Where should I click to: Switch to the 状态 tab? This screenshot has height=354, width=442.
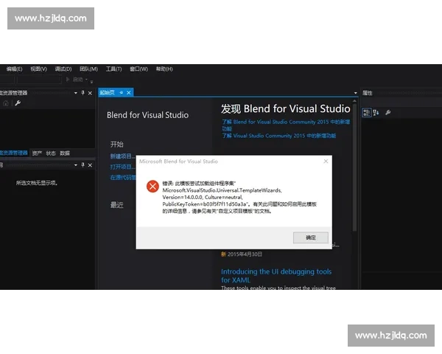coord(51,153)
